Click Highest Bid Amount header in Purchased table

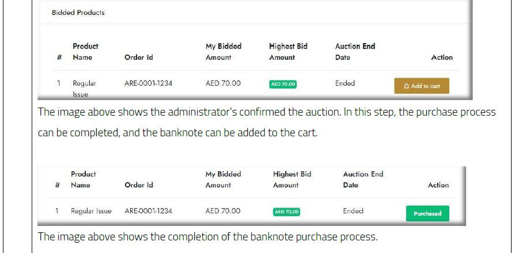coord(291,179)
